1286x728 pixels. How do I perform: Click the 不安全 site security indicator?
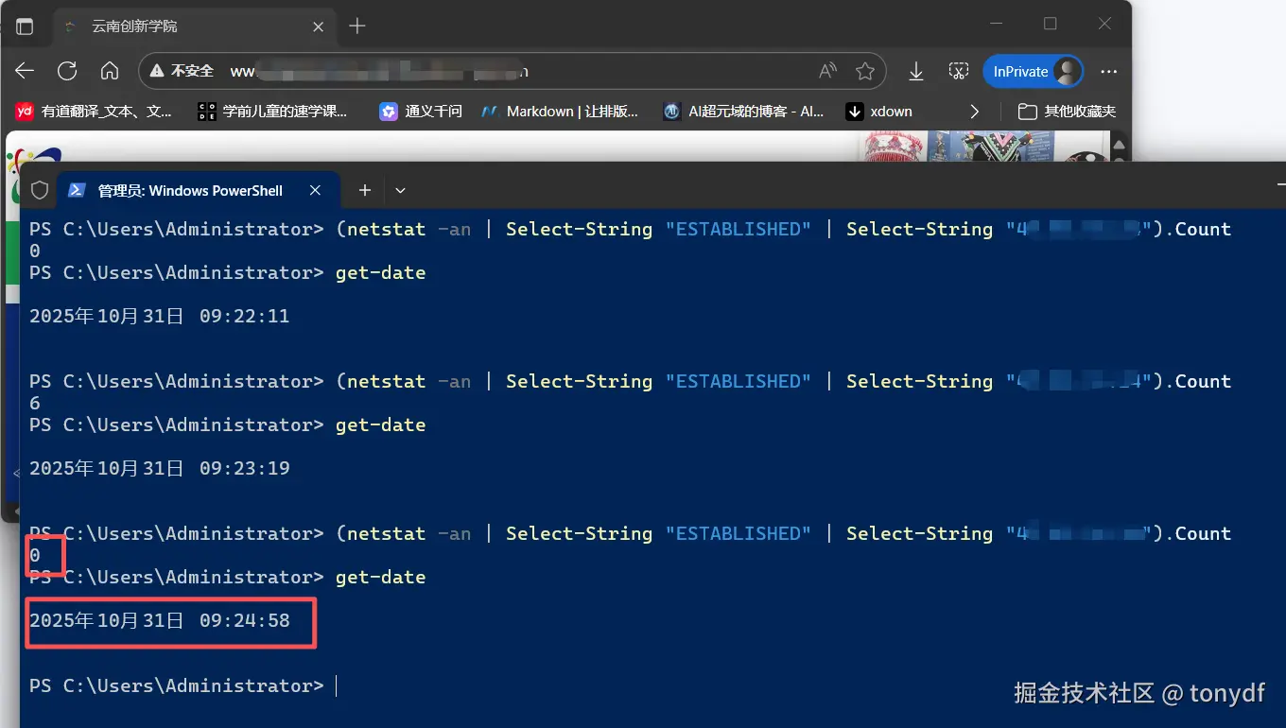coord(183,71)
